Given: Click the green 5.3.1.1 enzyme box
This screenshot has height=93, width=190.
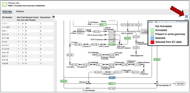Looking at the screenshot, I should (x=112, y=83).
